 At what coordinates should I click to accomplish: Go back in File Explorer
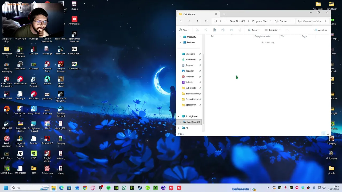pyautogui.click(x=181, y=21)
